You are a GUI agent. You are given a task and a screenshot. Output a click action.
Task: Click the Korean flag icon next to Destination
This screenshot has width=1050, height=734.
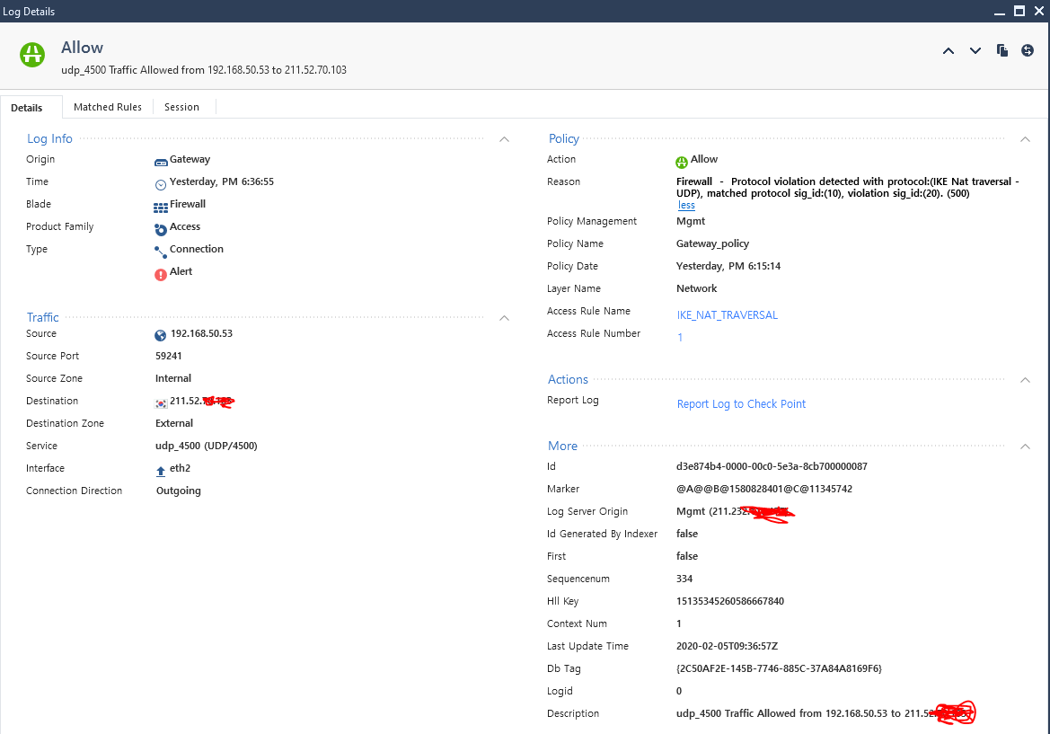tap(160, 400)
